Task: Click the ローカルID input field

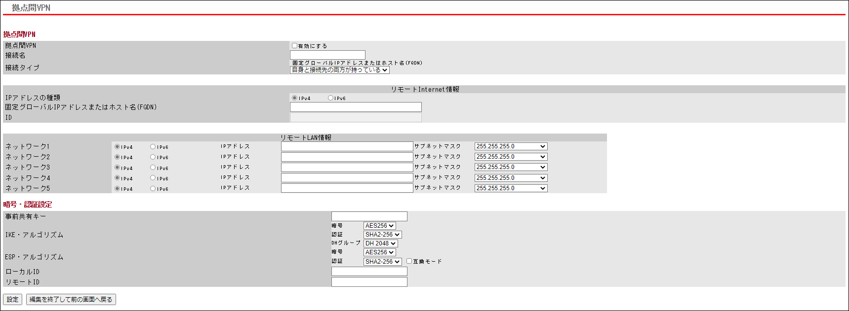Action: (369, 272)
